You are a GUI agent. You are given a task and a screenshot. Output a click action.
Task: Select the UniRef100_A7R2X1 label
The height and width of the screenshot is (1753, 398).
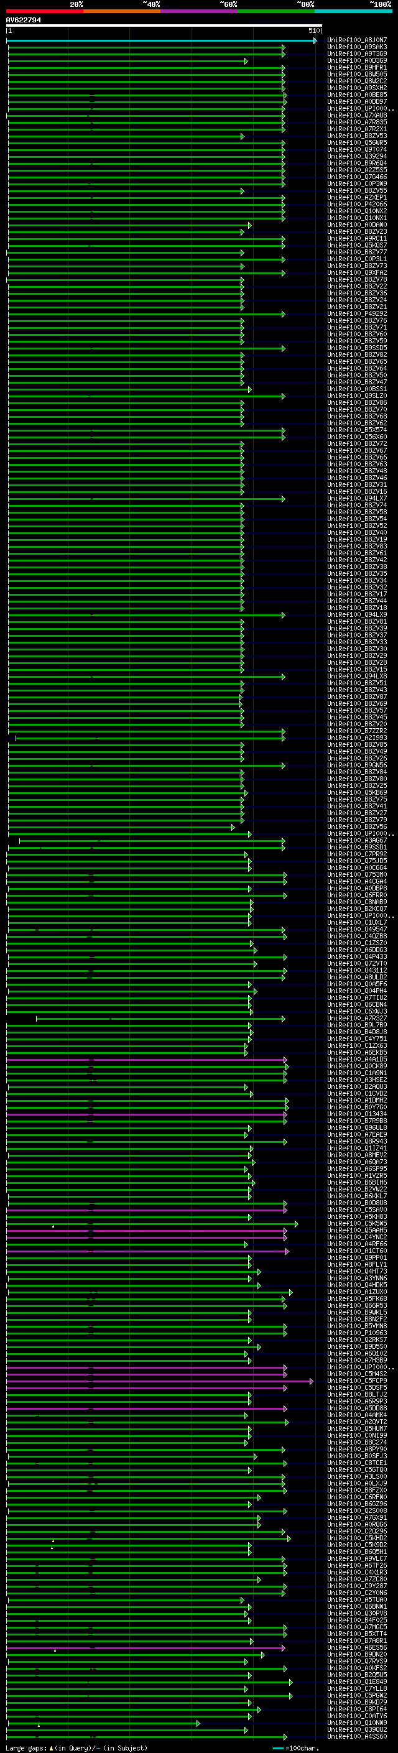click(x=357, y=129)
